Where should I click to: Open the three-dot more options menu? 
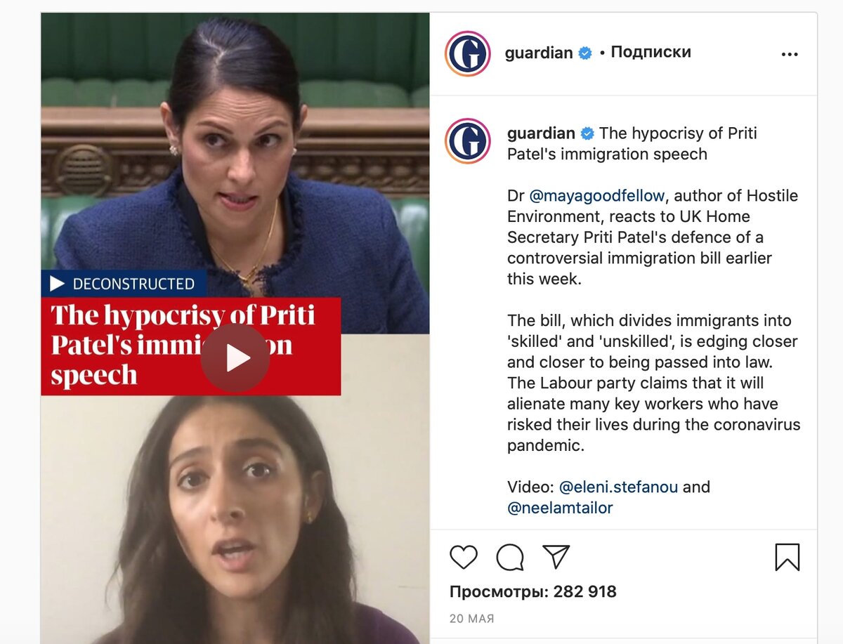click(x=790, y=54)
